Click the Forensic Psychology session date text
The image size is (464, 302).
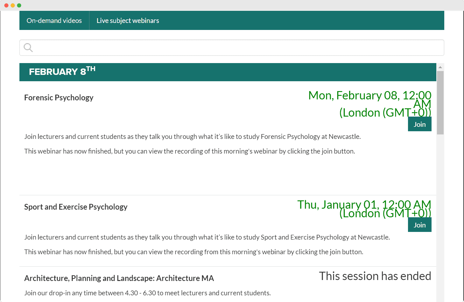(x=369, y=95)
